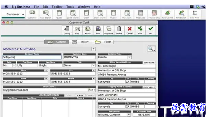Viewport: 208px width, 117px height.
Task: Click the billing City field Sunnyvale
Action: point(111,82)
